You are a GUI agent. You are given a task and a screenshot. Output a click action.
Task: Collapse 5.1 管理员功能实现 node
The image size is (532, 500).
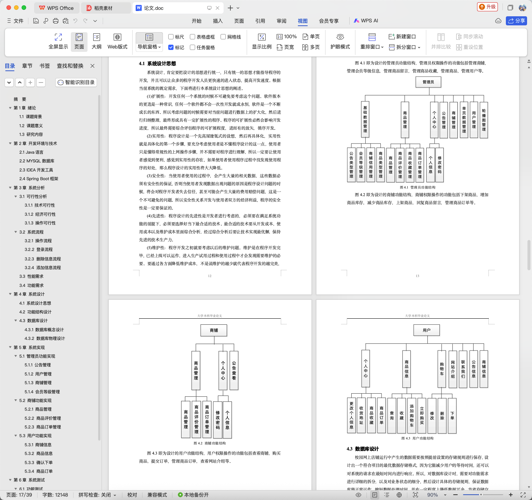point(16,356)
